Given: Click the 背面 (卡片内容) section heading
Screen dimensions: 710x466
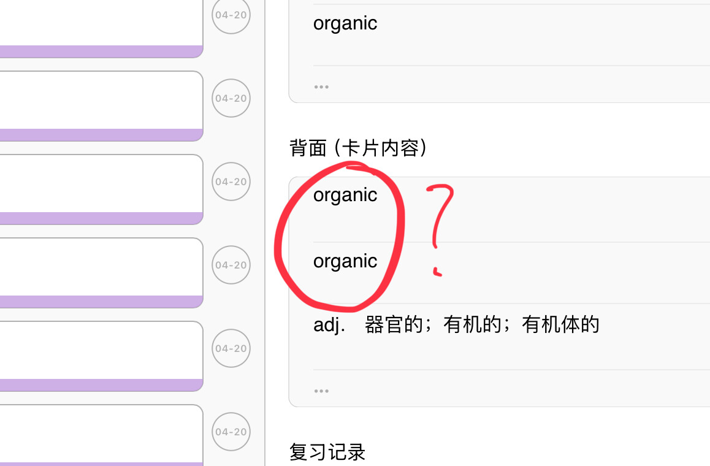Looking at the screenshot, I should pyautogui.click(x=357, y=148).
